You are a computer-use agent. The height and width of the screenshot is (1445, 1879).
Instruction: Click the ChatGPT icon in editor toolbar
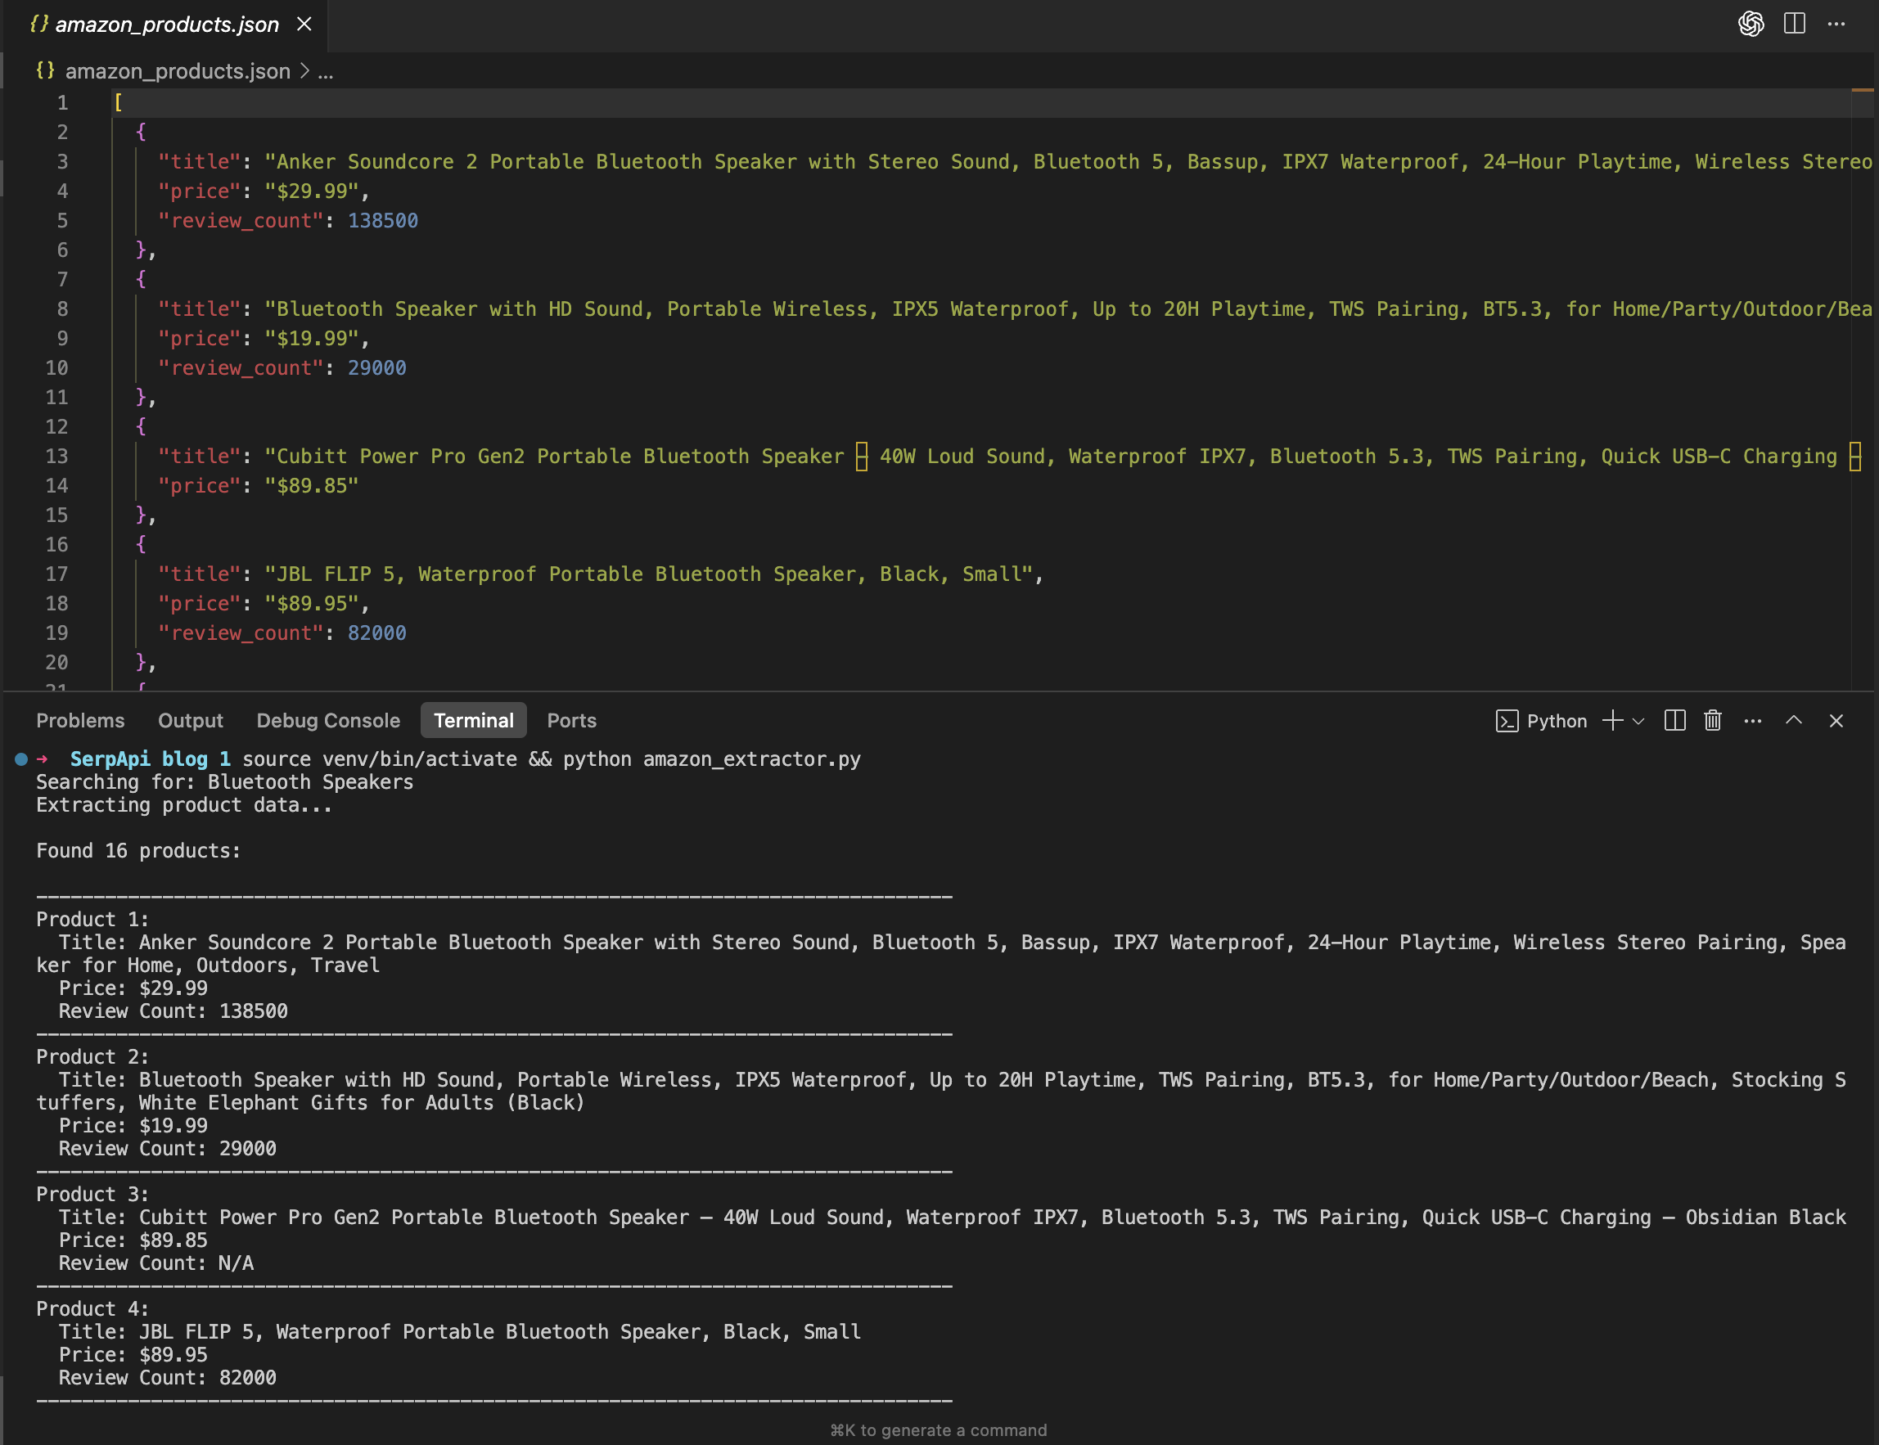[1750, 24]
